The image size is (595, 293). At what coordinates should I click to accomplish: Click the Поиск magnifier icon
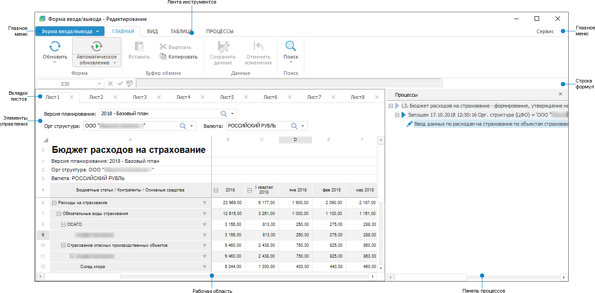point(291,46)
